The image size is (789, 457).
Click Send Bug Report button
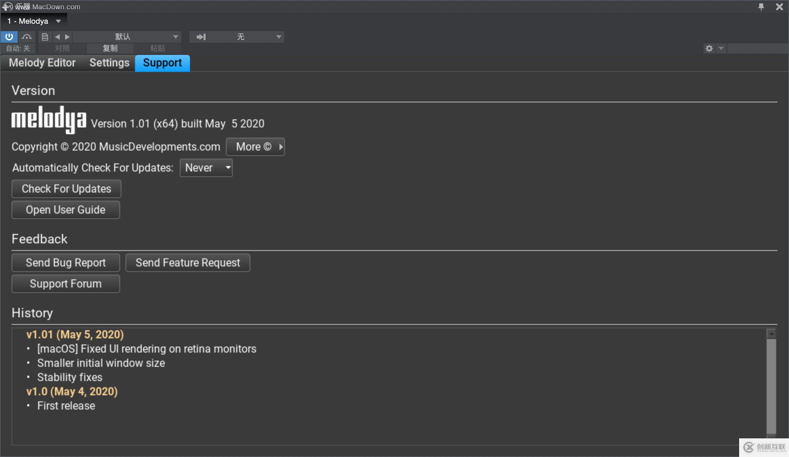[66, 263]
